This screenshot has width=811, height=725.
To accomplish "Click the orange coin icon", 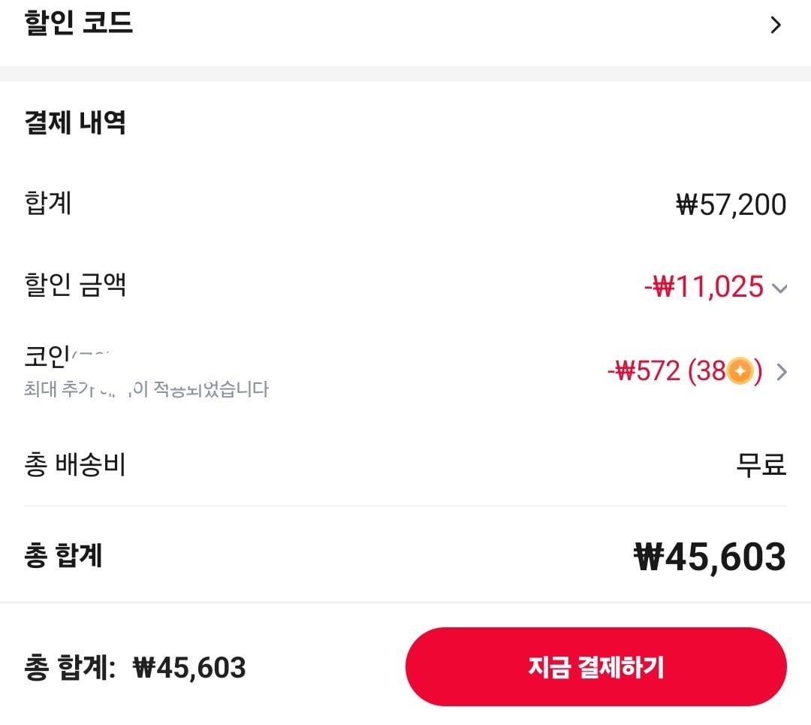I will [740, 371].
